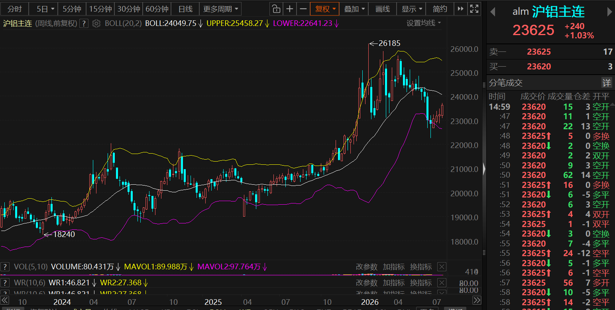Viewport: 615px width, 310px height.
Task: Click the 2025 label on time axis
Action: (212, 302)
